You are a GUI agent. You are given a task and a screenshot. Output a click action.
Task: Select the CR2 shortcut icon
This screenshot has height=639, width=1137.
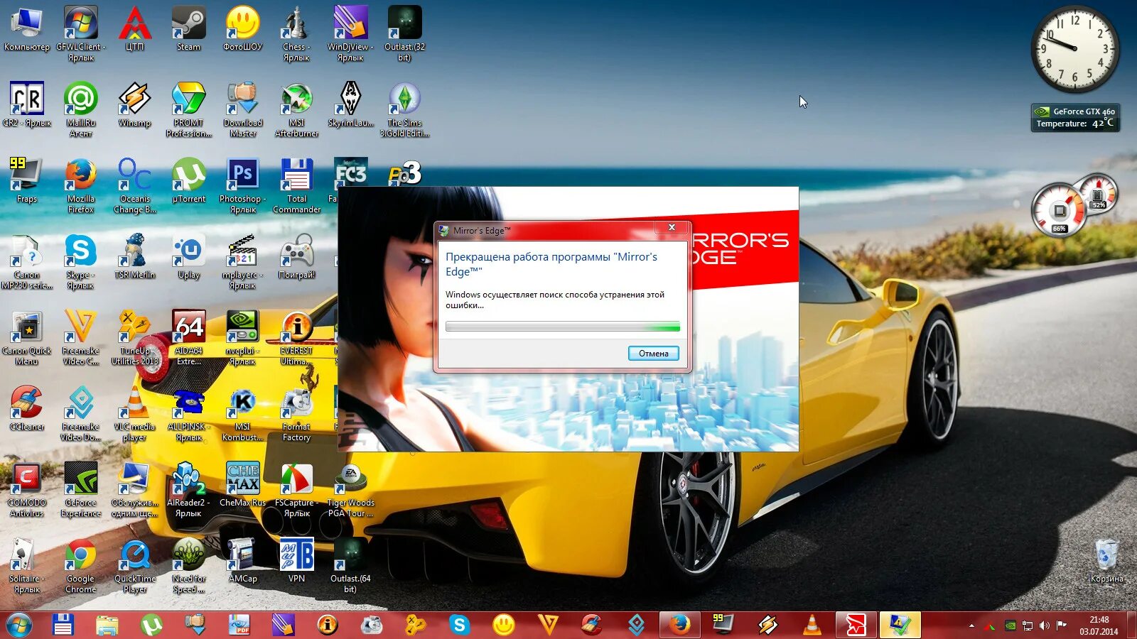(27, 104)
